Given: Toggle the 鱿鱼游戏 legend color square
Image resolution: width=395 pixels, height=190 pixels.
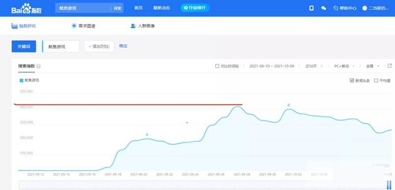Looking at the screenshot, I should click(21, 80).
